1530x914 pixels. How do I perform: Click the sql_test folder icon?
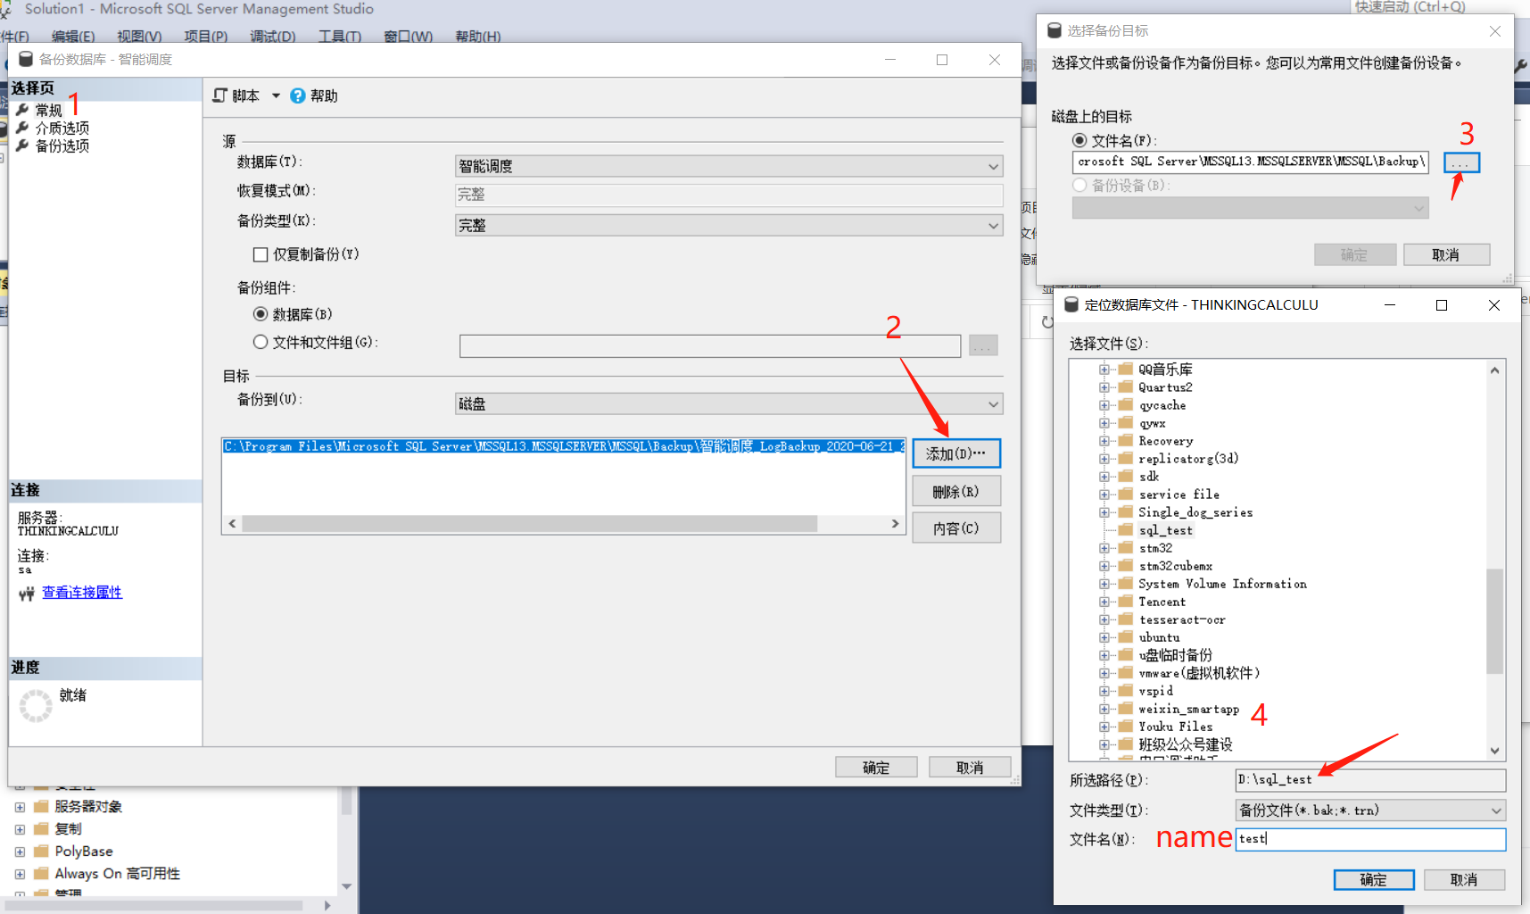[x=1126, y=529]
